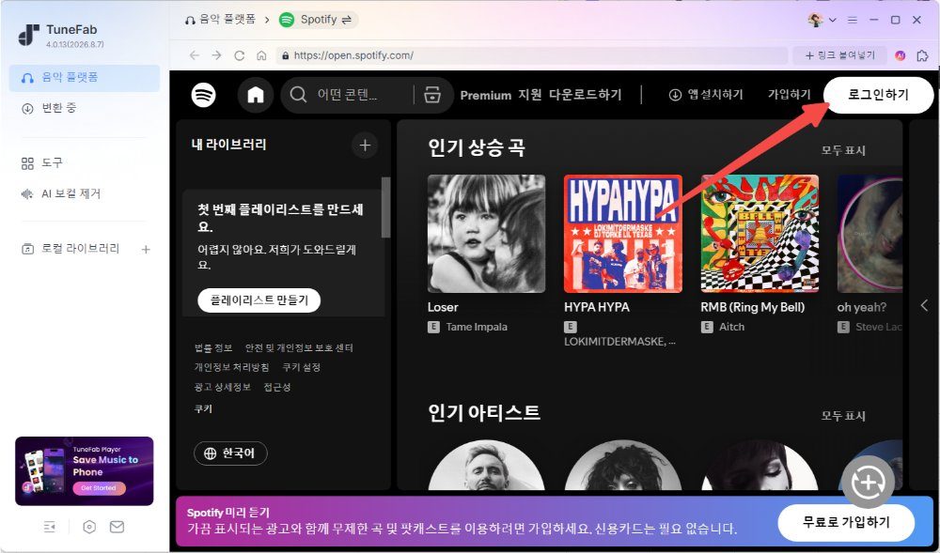Open the Premium link
The height and width of the screenshot is (553, 940).
pos(486,95)
